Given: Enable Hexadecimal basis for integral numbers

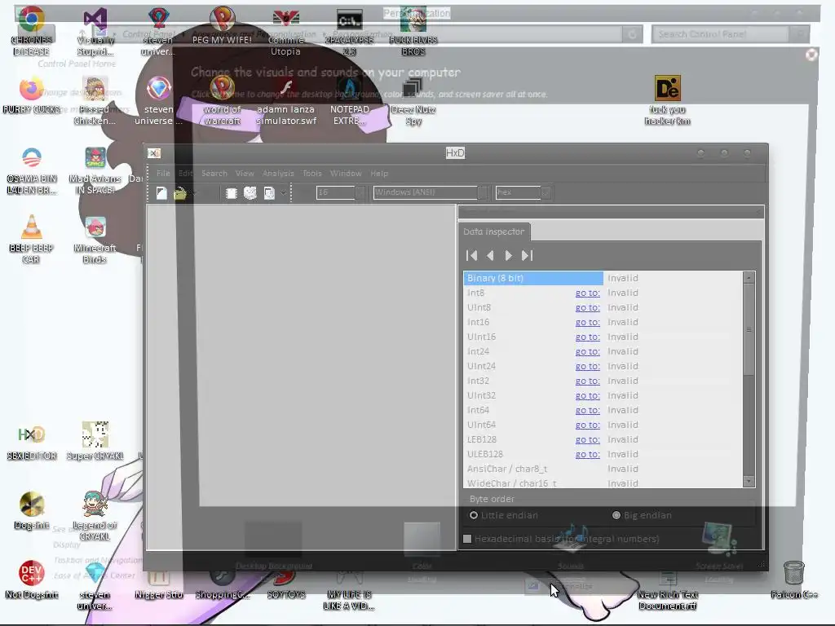Looking at the screenshot, I should tap(467, 539).
